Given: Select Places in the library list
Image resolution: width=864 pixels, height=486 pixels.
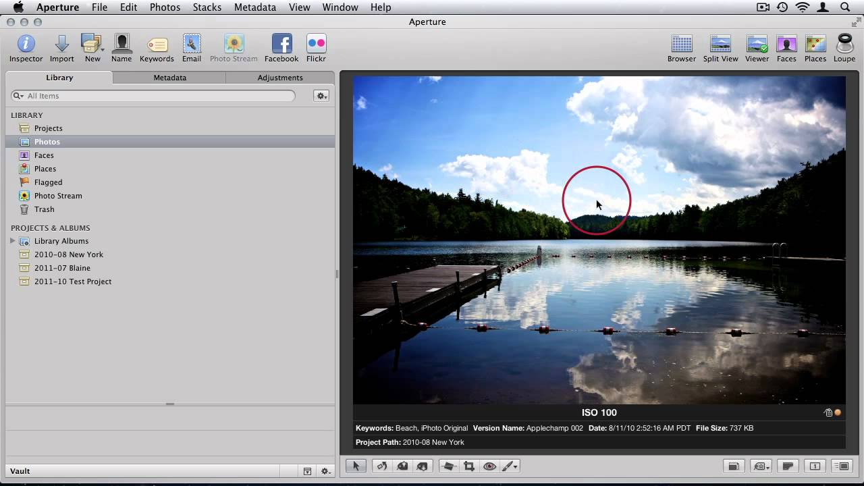Looking at the screenshot, I should (x=170, y=169).
